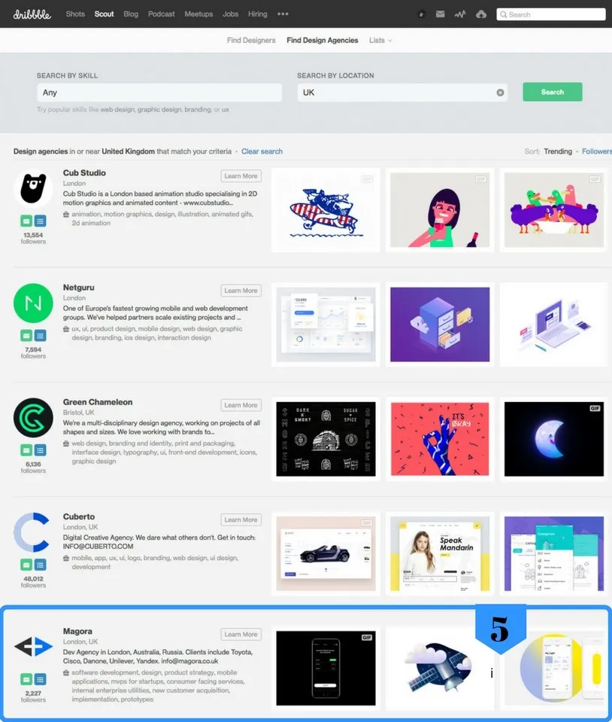Open the three-dots more menu in navigation
The width and height of the screenshot is (612, 722).
[x=283, y=14]
